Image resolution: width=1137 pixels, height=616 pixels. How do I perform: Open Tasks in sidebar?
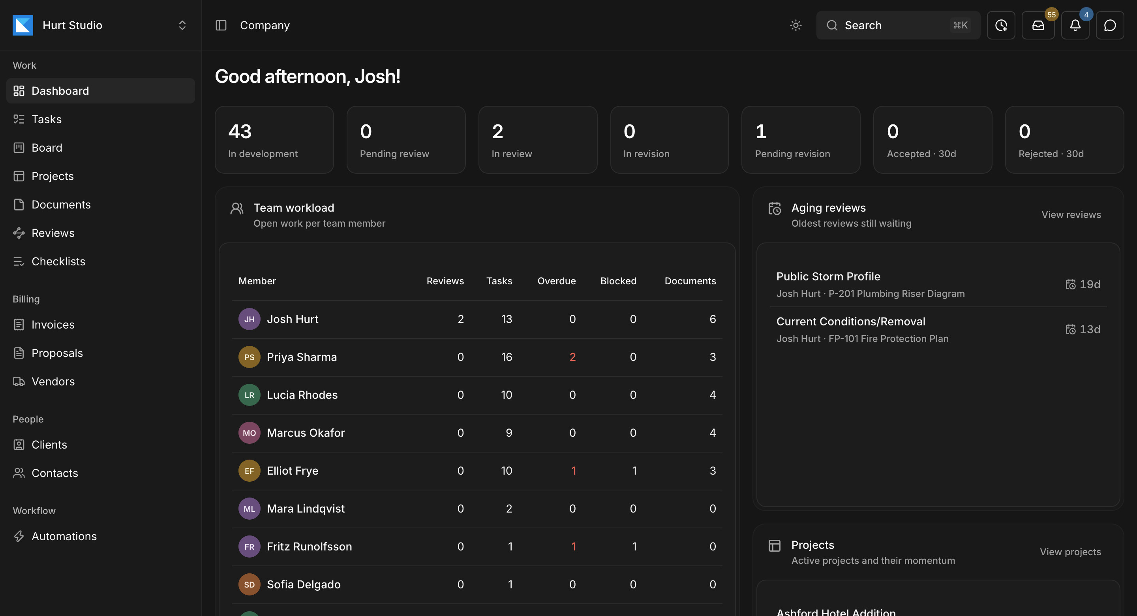click(x=101, y=119)
